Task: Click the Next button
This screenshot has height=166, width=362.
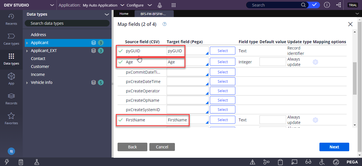Action: [x=334, y=147]
